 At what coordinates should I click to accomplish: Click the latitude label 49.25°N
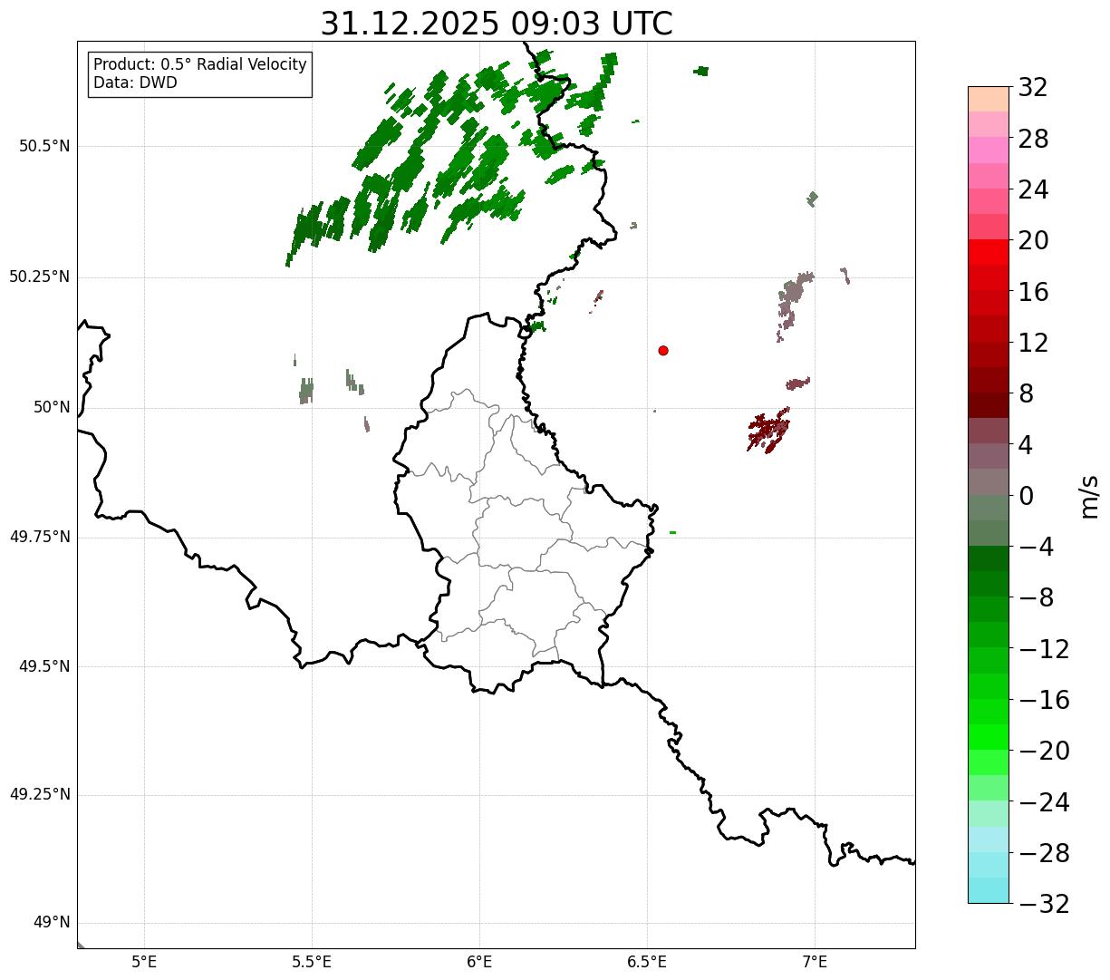pyautogui.click(x=39, y=795)
